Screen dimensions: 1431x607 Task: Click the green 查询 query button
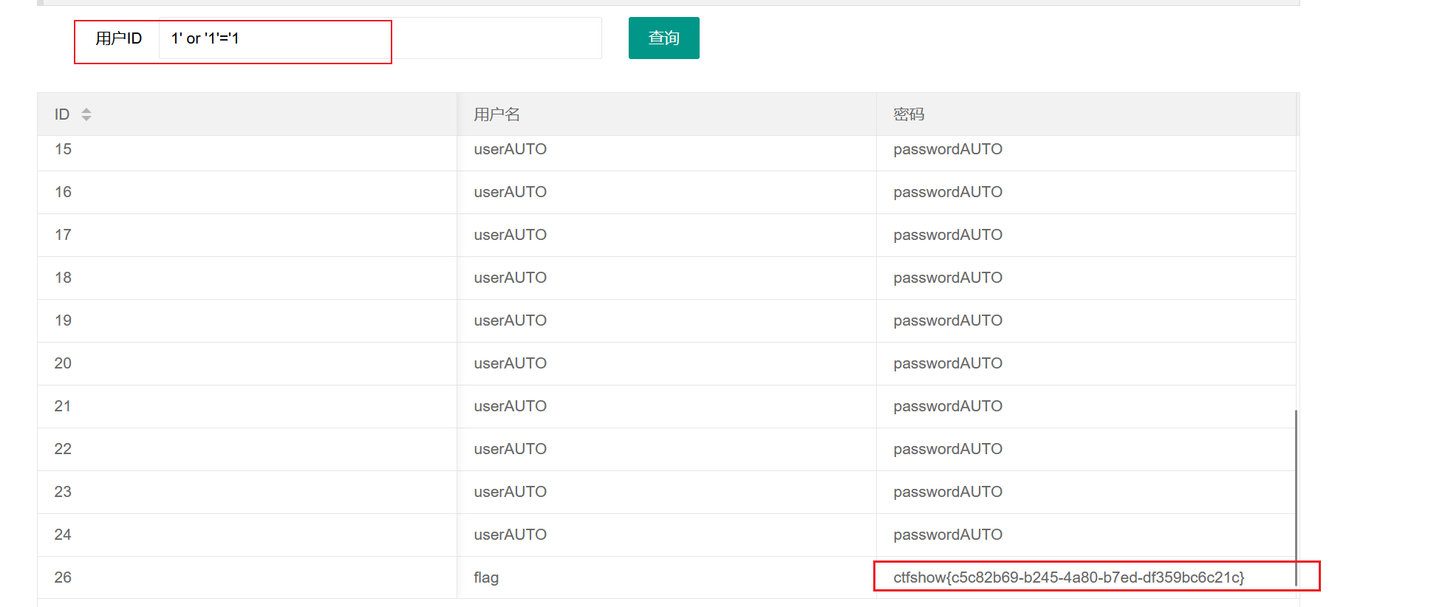click(663, 38)
